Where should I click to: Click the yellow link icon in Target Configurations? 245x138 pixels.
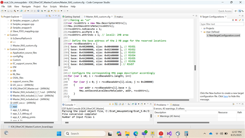tap(240, 20)
